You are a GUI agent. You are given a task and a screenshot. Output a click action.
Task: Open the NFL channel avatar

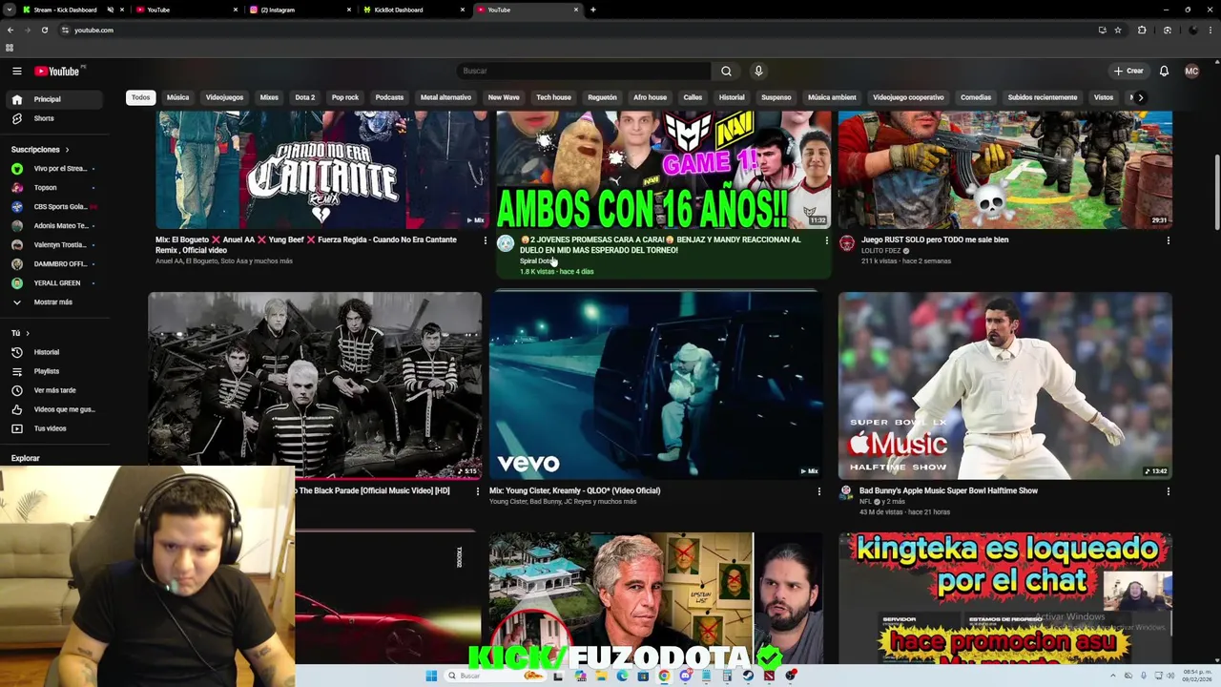coord(846,492)
